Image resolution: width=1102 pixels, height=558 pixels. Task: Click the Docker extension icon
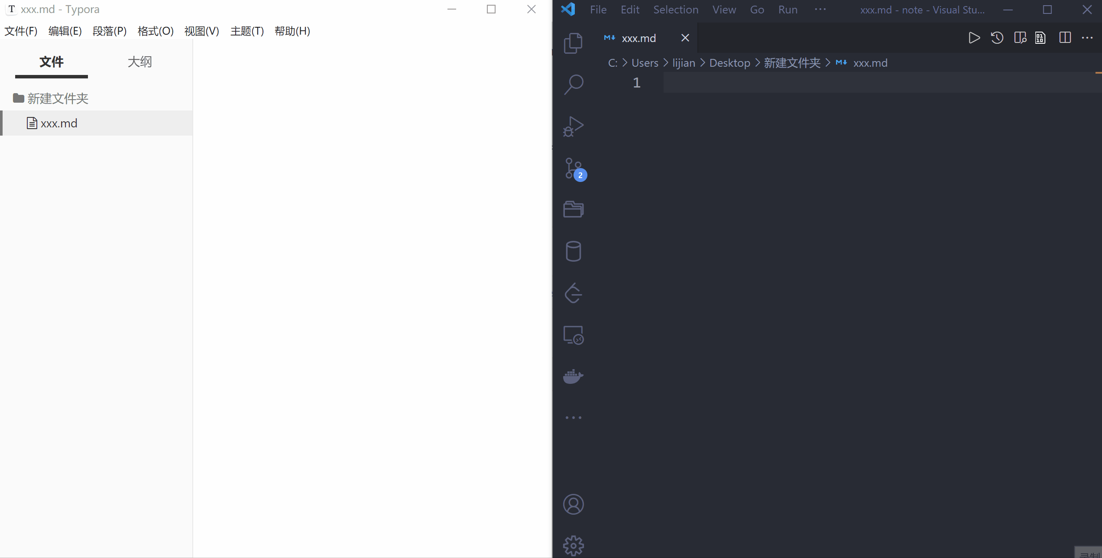[x=574, y=376]
